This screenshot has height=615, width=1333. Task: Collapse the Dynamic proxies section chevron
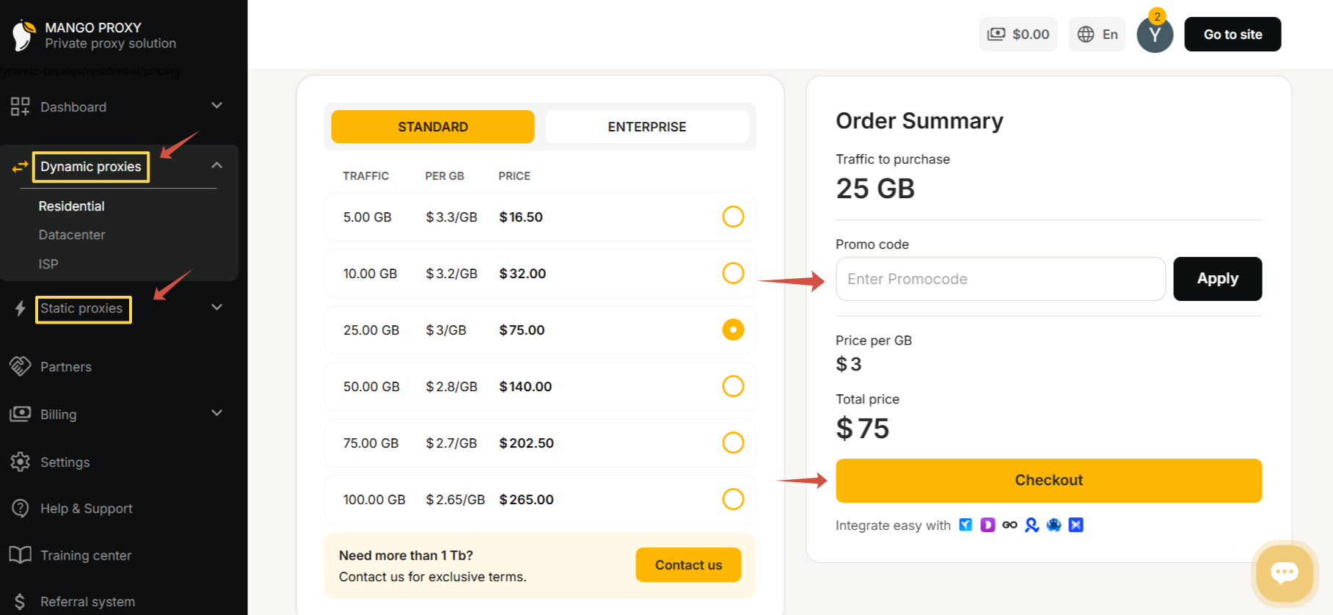coord(216,166)
